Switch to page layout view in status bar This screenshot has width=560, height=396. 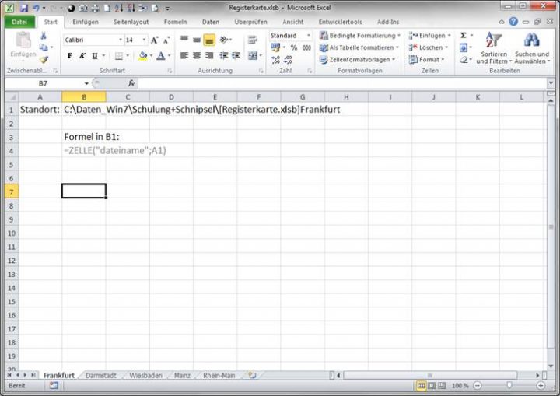coord(432,385)
